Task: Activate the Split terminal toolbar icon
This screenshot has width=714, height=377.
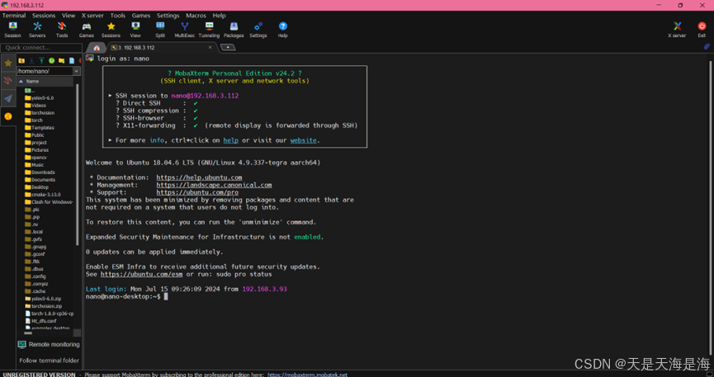Action: coord(160,30)
